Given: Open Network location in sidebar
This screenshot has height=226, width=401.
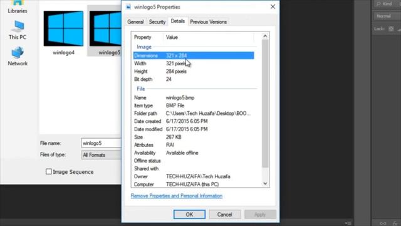Looking at the screenshot, I should pos(18,56).
